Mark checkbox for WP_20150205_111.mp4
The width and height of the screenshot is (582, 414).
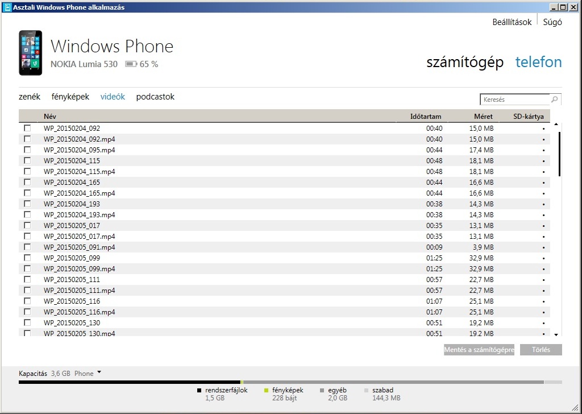(x=27, y=290)
